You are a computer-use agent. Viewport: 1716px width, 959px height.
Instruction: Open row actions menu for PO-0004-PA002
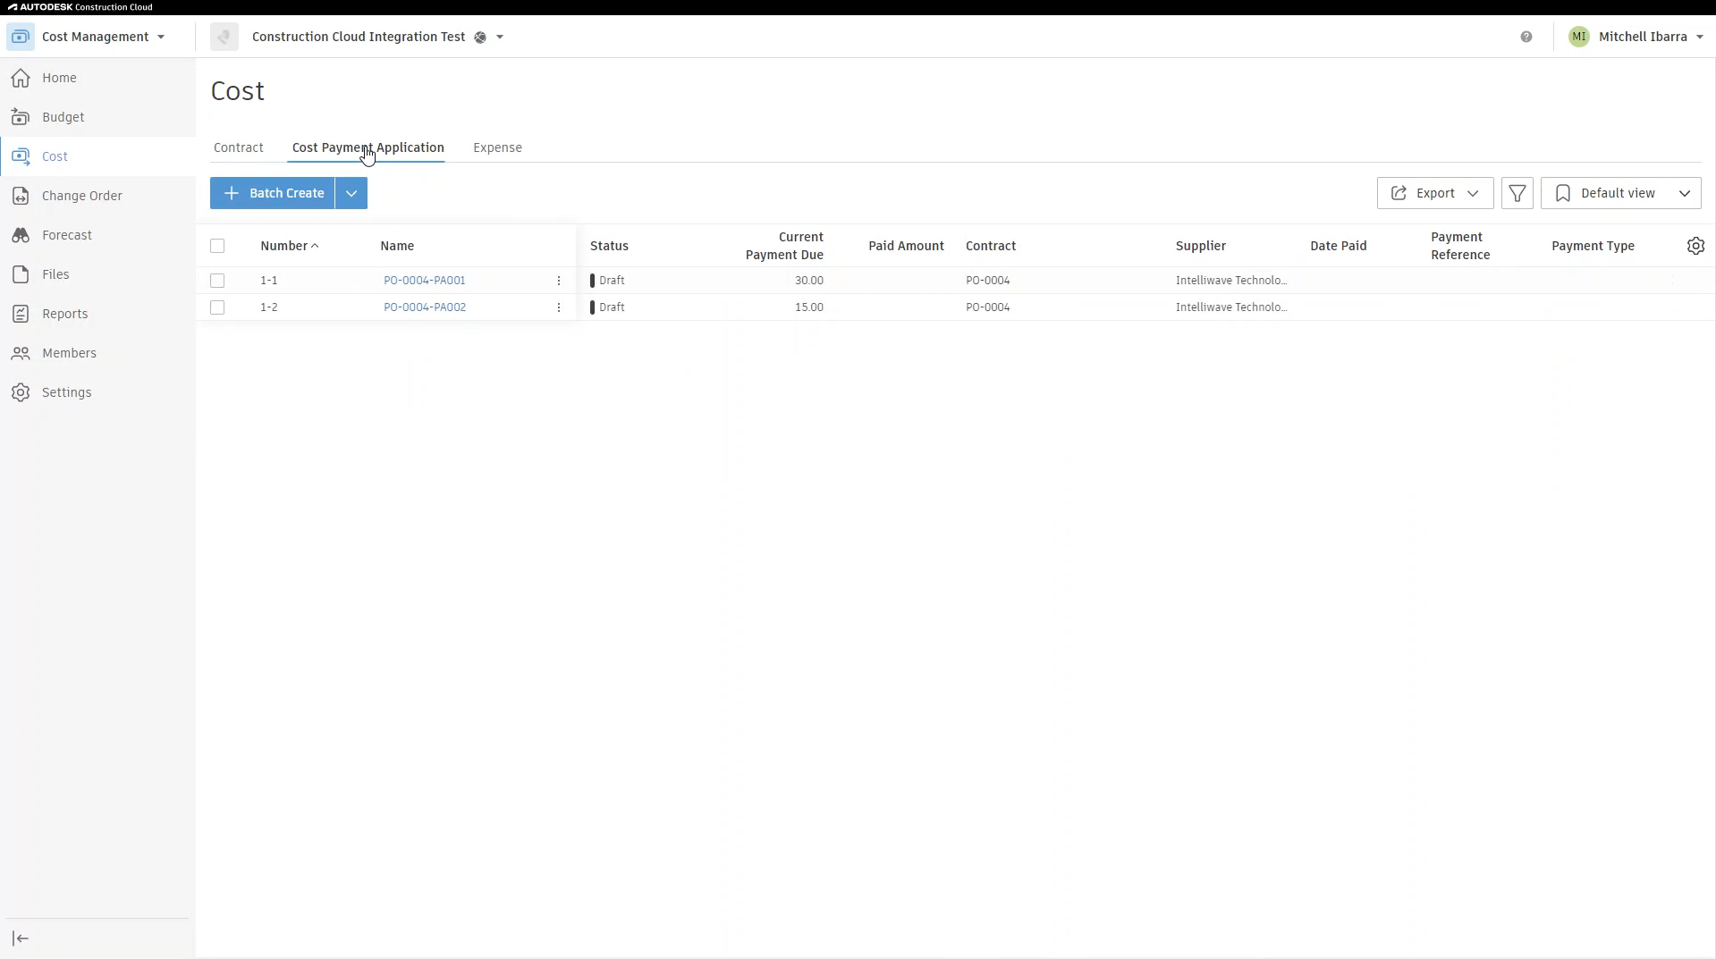click(559, 307)
